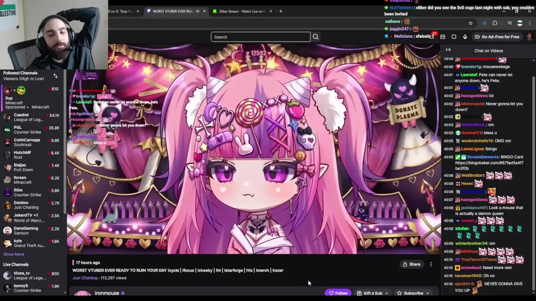Click StreamElements username in chat
Screen dimensions: 536x301
click(484, 157)
